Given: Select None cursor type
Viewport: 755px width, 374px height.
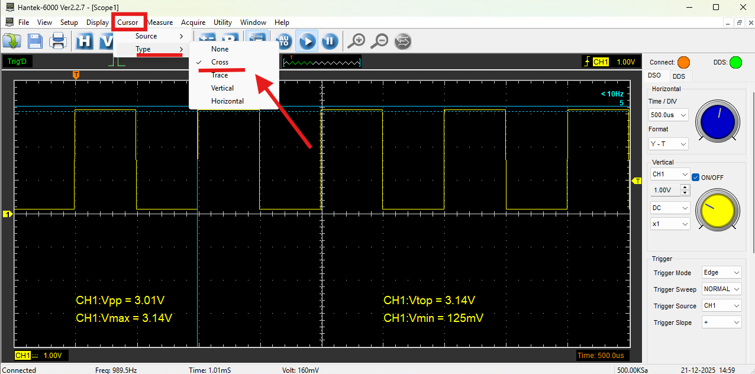Looking at the screenshot, I should pos(233,49).
